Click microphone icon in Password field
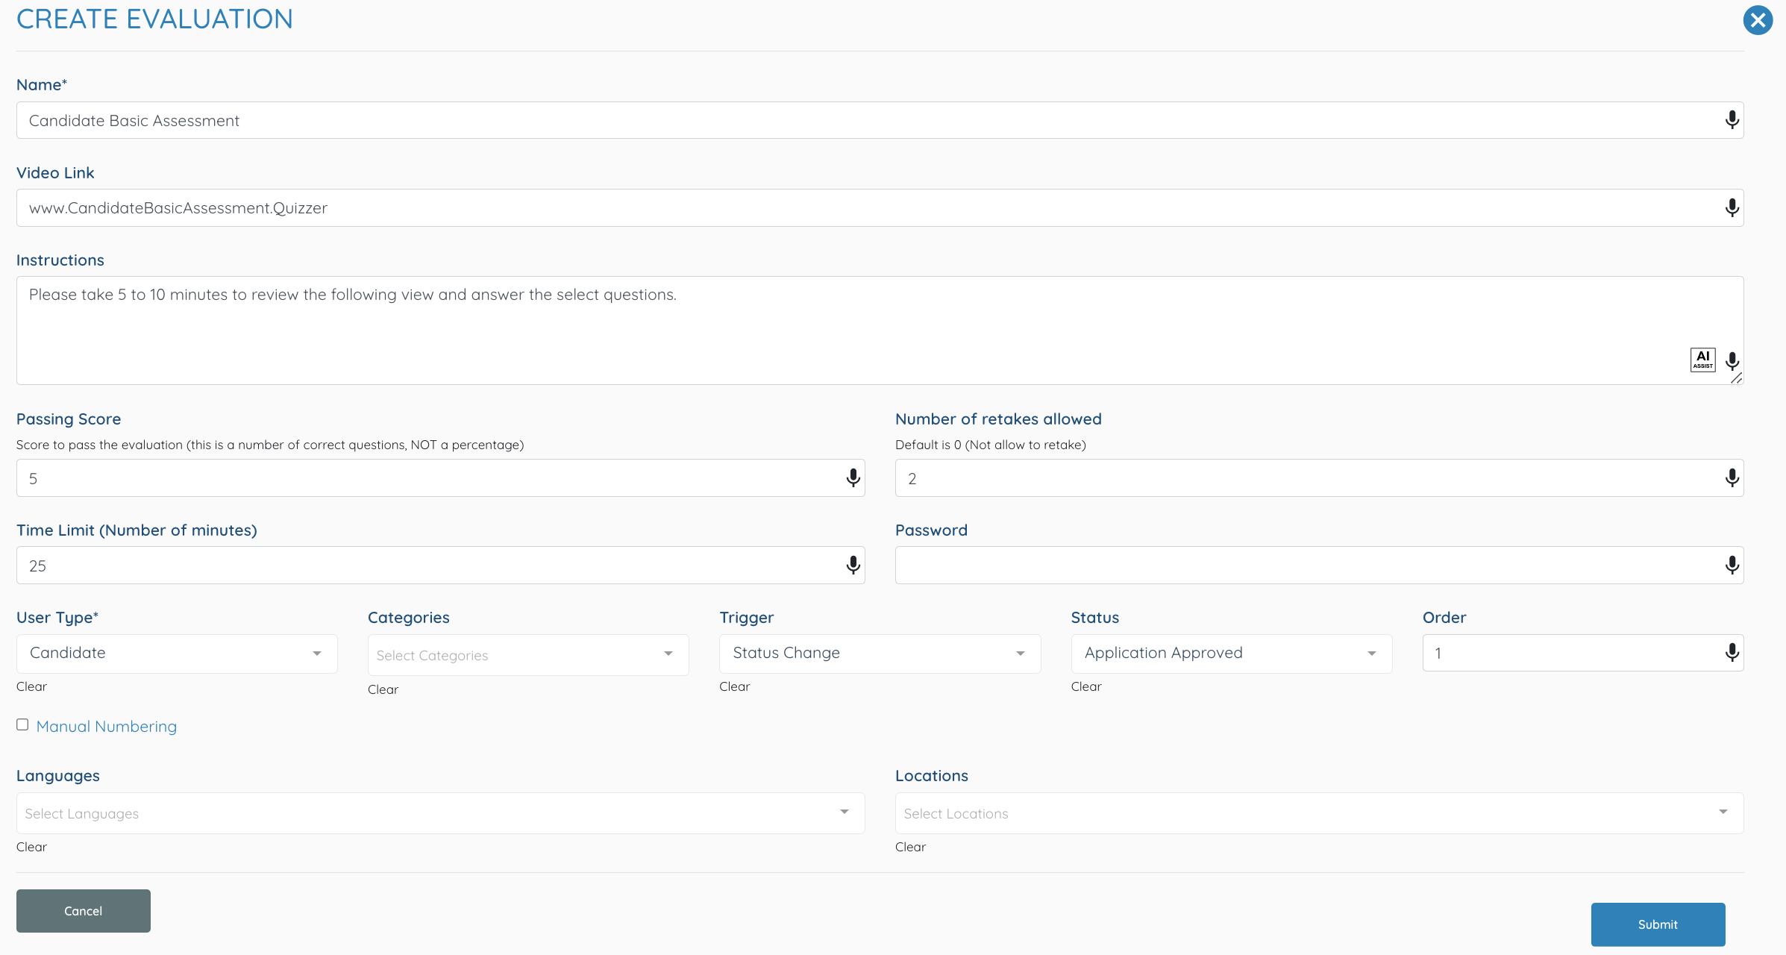1786x955 pixels. pos(1732,566)
